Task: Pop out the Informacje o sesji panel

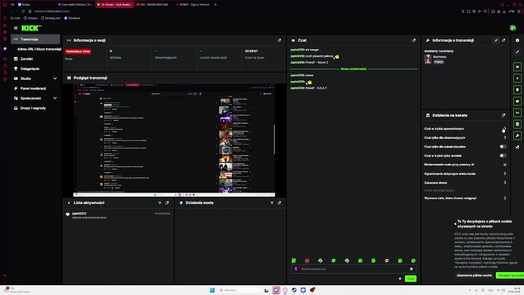Action: coord(279,40)
